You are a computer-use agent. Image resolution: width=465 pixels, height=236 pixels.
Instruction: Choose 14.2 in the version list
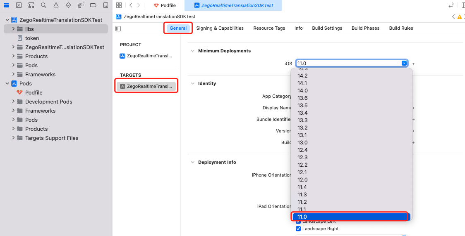(352, 76)
